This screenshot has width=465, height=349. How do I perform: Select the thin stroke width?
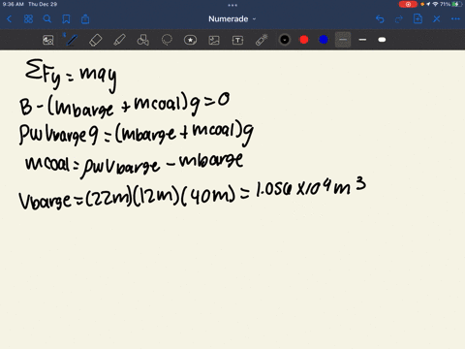click(343, 40)
